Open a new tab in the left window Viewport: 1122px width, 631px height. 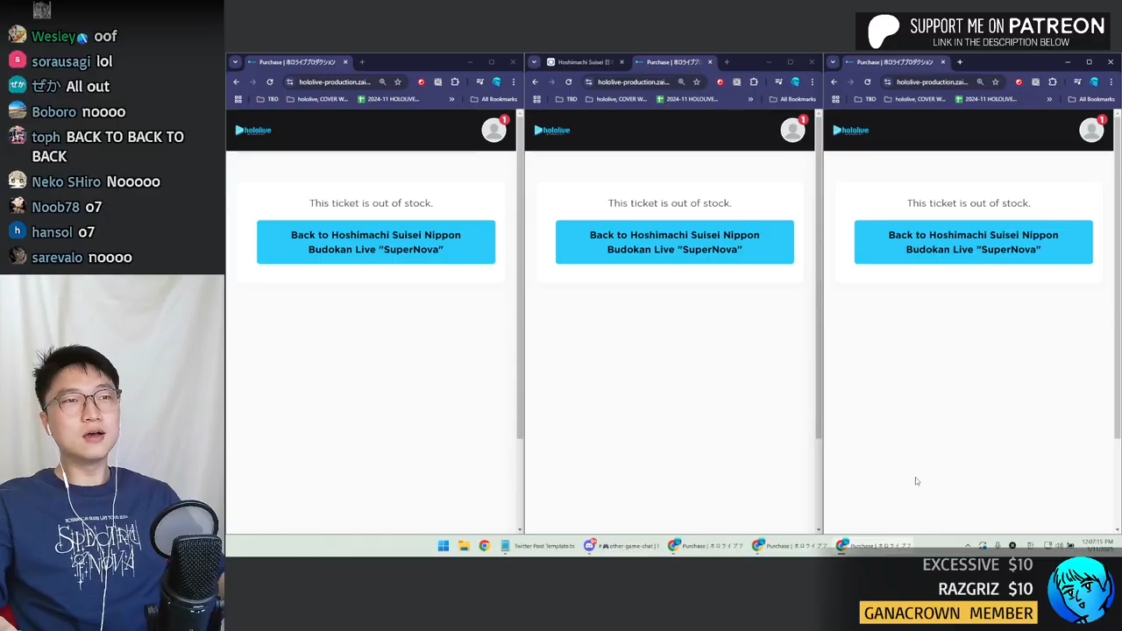(x=362, y=62)
